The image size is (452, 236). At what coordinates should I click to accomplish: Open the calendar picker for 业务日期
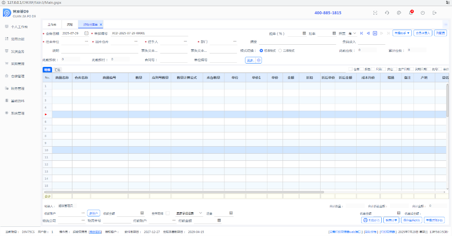tap(86, 33)
